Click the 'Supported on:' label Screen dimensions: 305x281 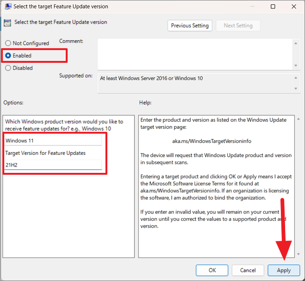(x=76, y=76)
